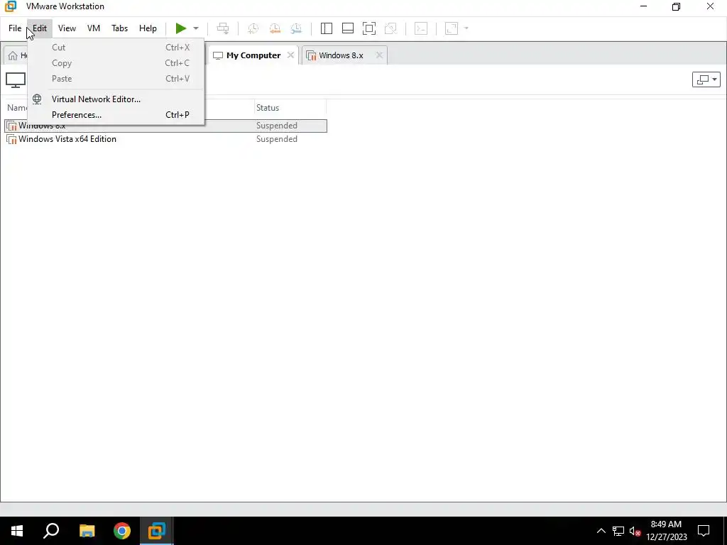Select Virtual Network Editor menu entry

[x=116, y=99]
